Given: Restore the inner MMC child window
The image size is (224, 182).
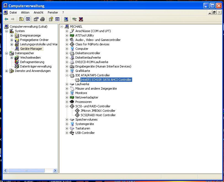Looking at the screenshot, I should (x=214, y=12).
